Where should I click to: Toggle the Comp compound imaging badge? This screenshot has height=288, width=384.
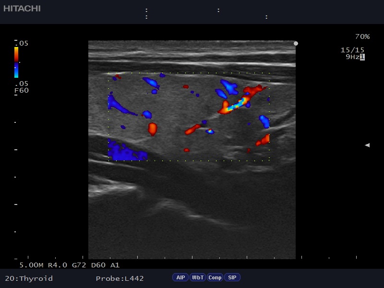(x=215, y=277)
